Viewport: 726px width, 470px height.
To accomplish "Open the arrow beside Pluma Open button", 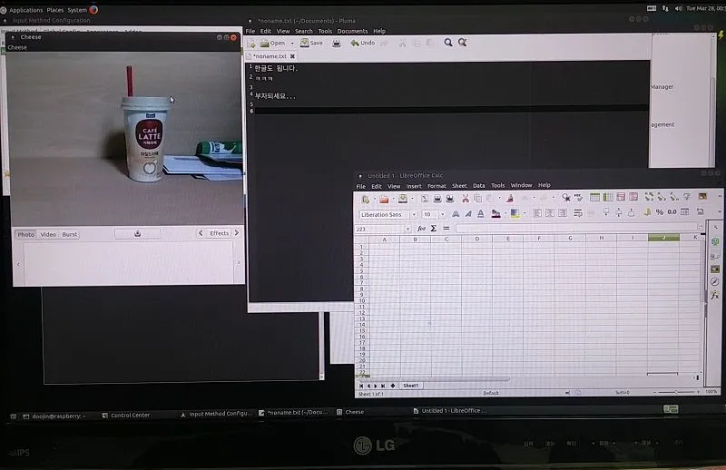I will 292,43.
